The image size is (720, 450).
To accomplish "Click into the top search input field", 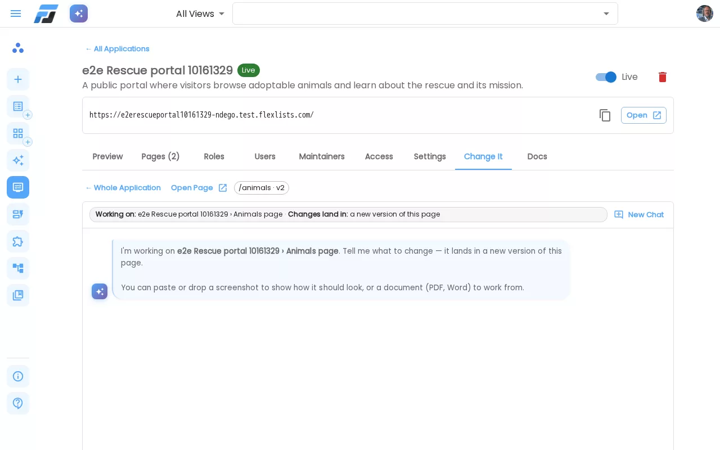I will pos(416,13).
